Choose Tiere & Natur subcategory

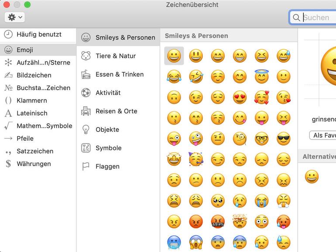[118, 56]
